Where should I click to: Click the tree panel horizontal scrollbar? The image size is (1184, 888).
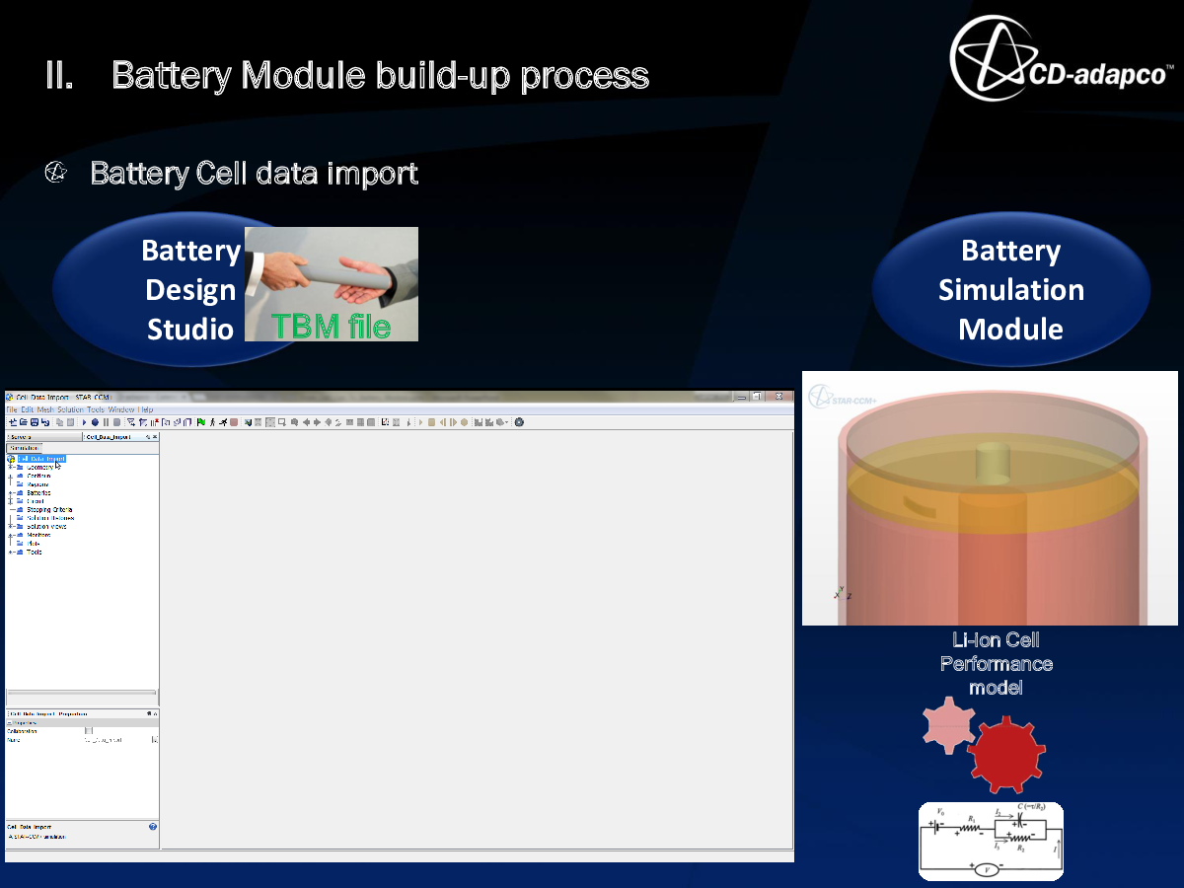[x=82, y=693]
